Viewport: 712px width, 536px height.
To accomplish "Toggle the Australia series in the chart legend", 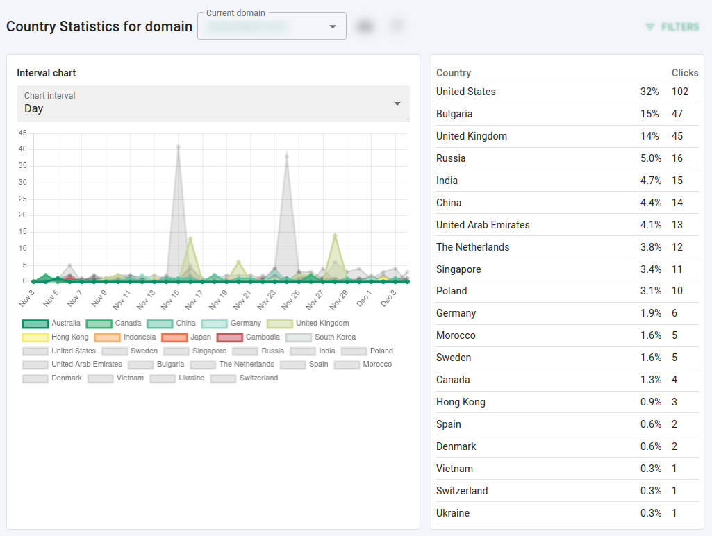I will pos(52,323).
